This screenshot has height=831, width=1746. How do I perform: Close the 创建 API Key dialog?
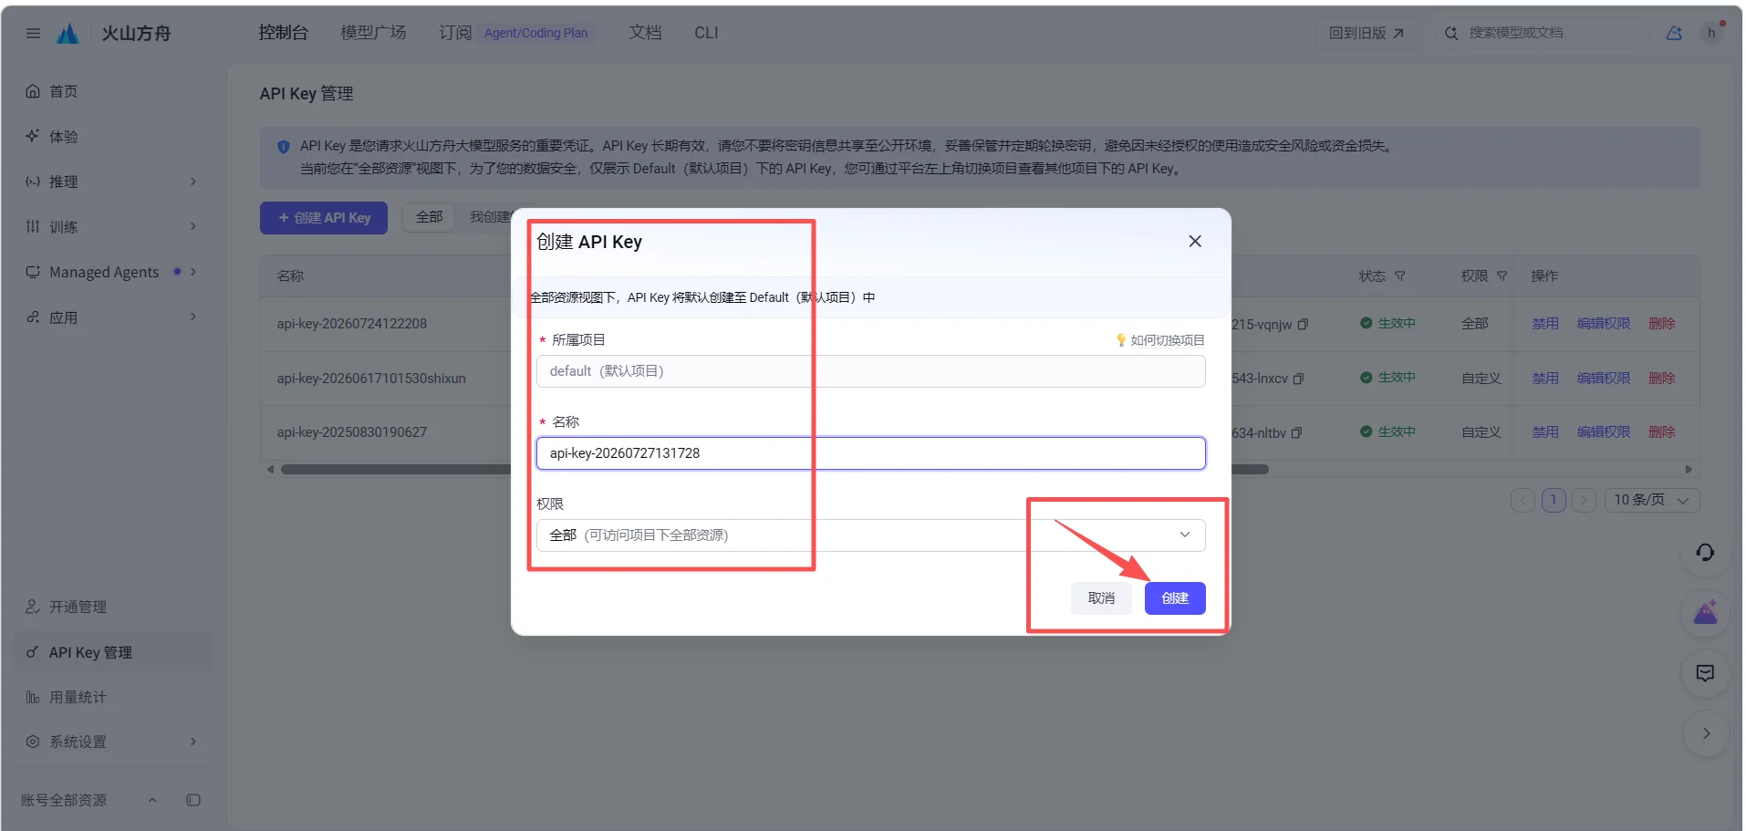[1195, 241]
